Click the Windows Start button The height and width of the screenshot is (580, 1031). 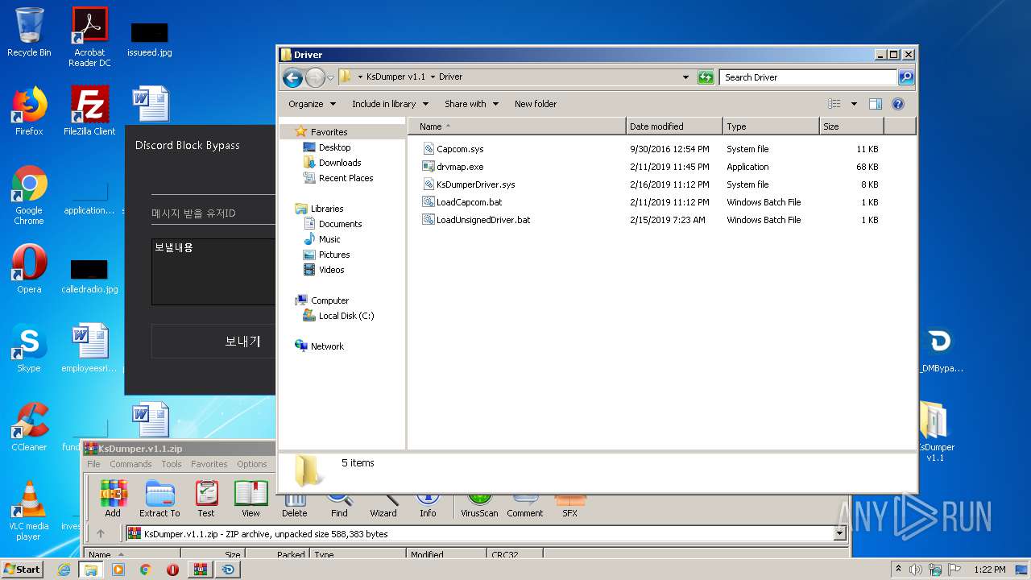(23, 570)
